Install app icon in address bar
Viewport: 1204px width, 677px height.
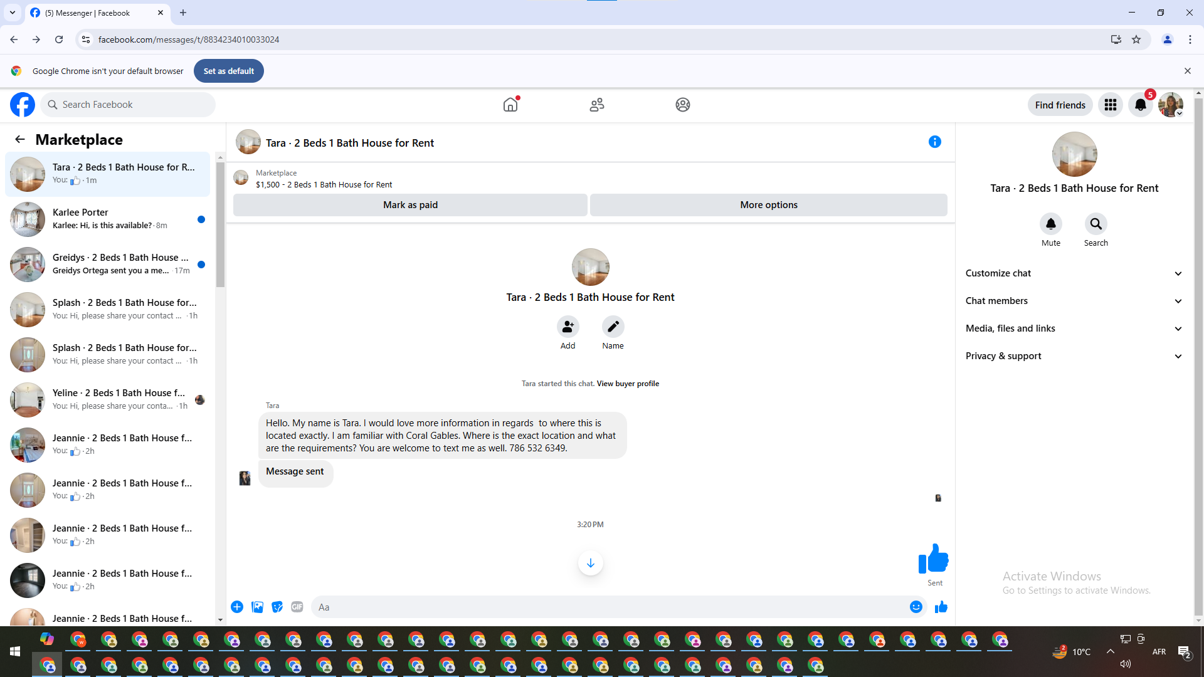tap(1116, 39)
